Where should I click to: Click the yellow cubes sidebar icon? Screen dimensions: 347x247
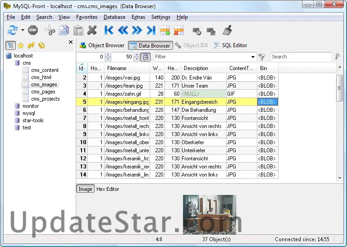point(41,45)
